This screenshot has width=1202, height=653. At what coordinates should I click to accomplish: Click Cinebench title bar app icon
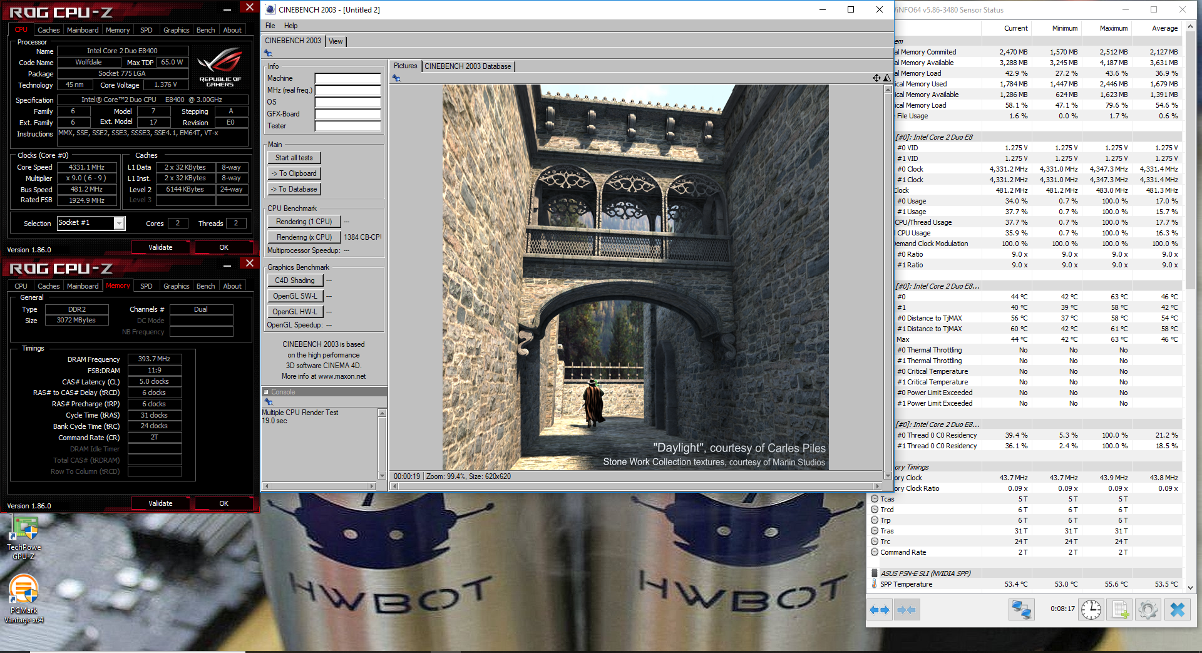coord(270,9)
